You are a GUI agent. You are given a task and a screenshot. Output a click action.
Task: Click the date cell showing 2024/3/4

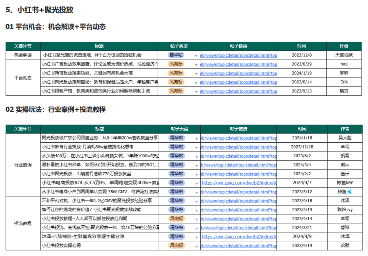point(303,165)
